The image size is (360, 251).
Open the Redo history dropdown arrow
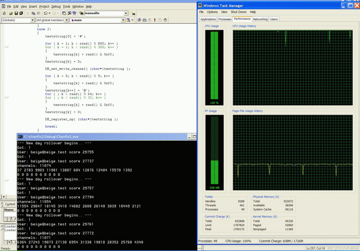[58, 13]
